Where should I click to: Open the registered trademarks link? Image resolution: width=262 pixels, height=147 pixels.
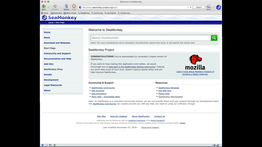(x=136, y=121)
